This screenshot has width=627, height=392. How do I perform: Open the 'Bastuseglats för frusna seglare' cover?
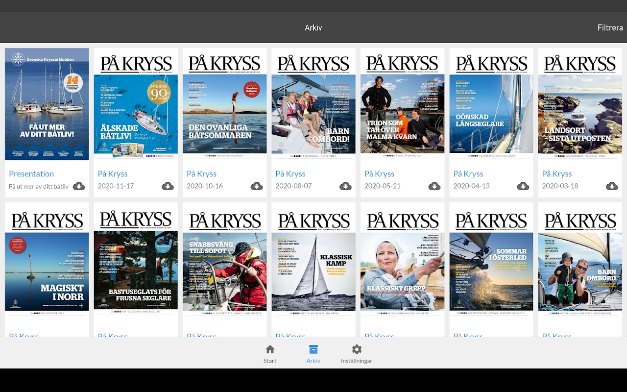click(136, 260)
